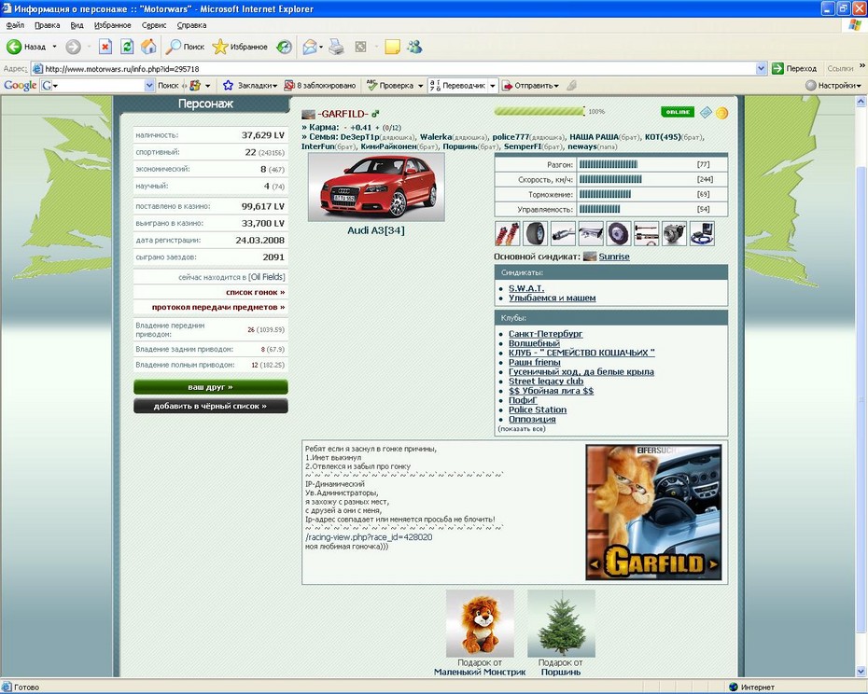Click the Google toolbar Проверка spellcheck button

click(x=390, y=85)
